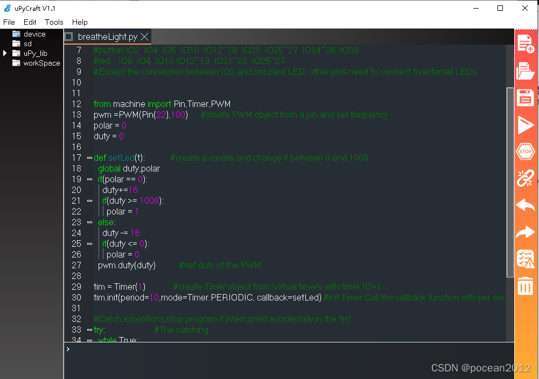Click the file icon on the breatheLight.py tab
Image resolution: width=539 pixels, height=379 pixels.
point(69,37)
